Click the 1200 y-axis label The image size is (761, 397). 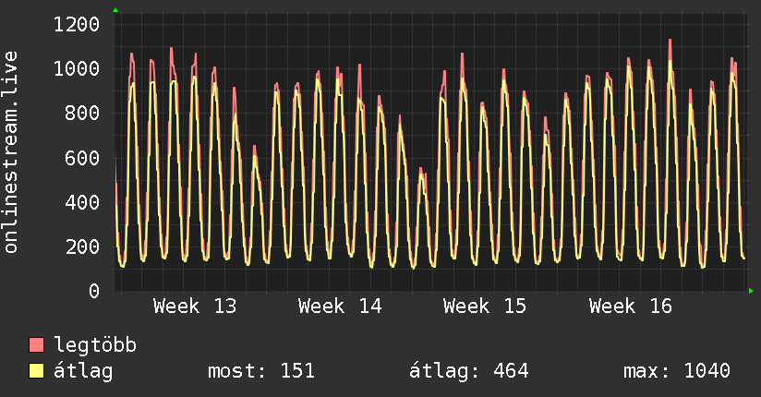click(x=77, y=24)
